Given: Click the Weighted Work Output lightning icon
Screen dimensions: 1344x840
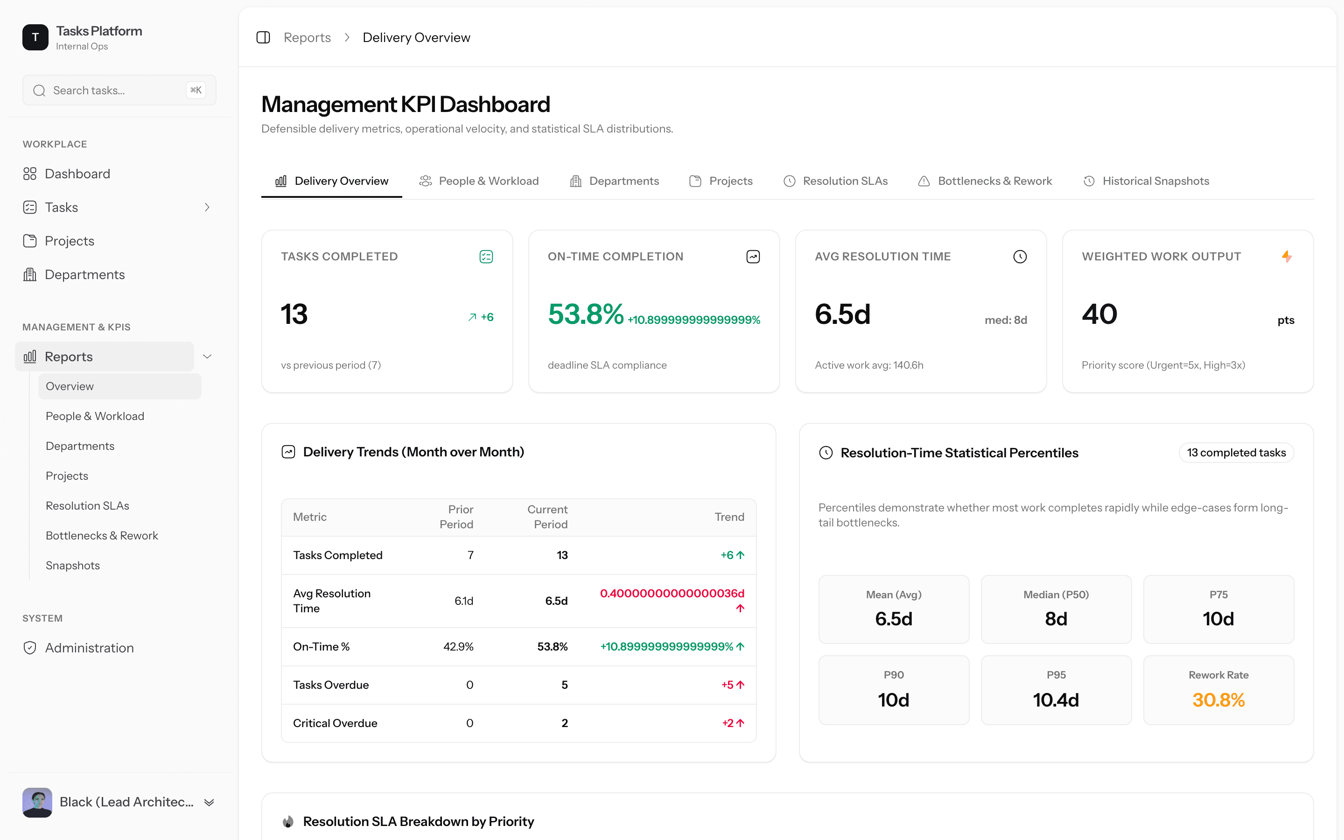Looking at the screenshot, I should [1287, 257].
